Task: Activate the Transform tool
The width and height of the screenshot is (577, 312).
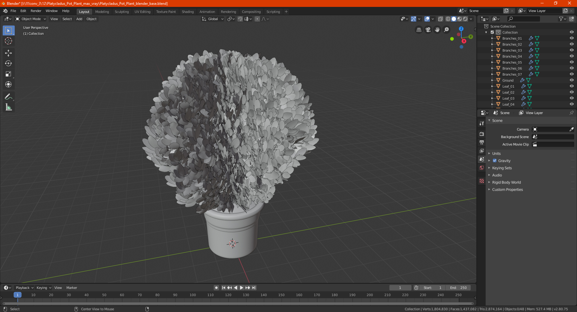Action: [8, 84]
